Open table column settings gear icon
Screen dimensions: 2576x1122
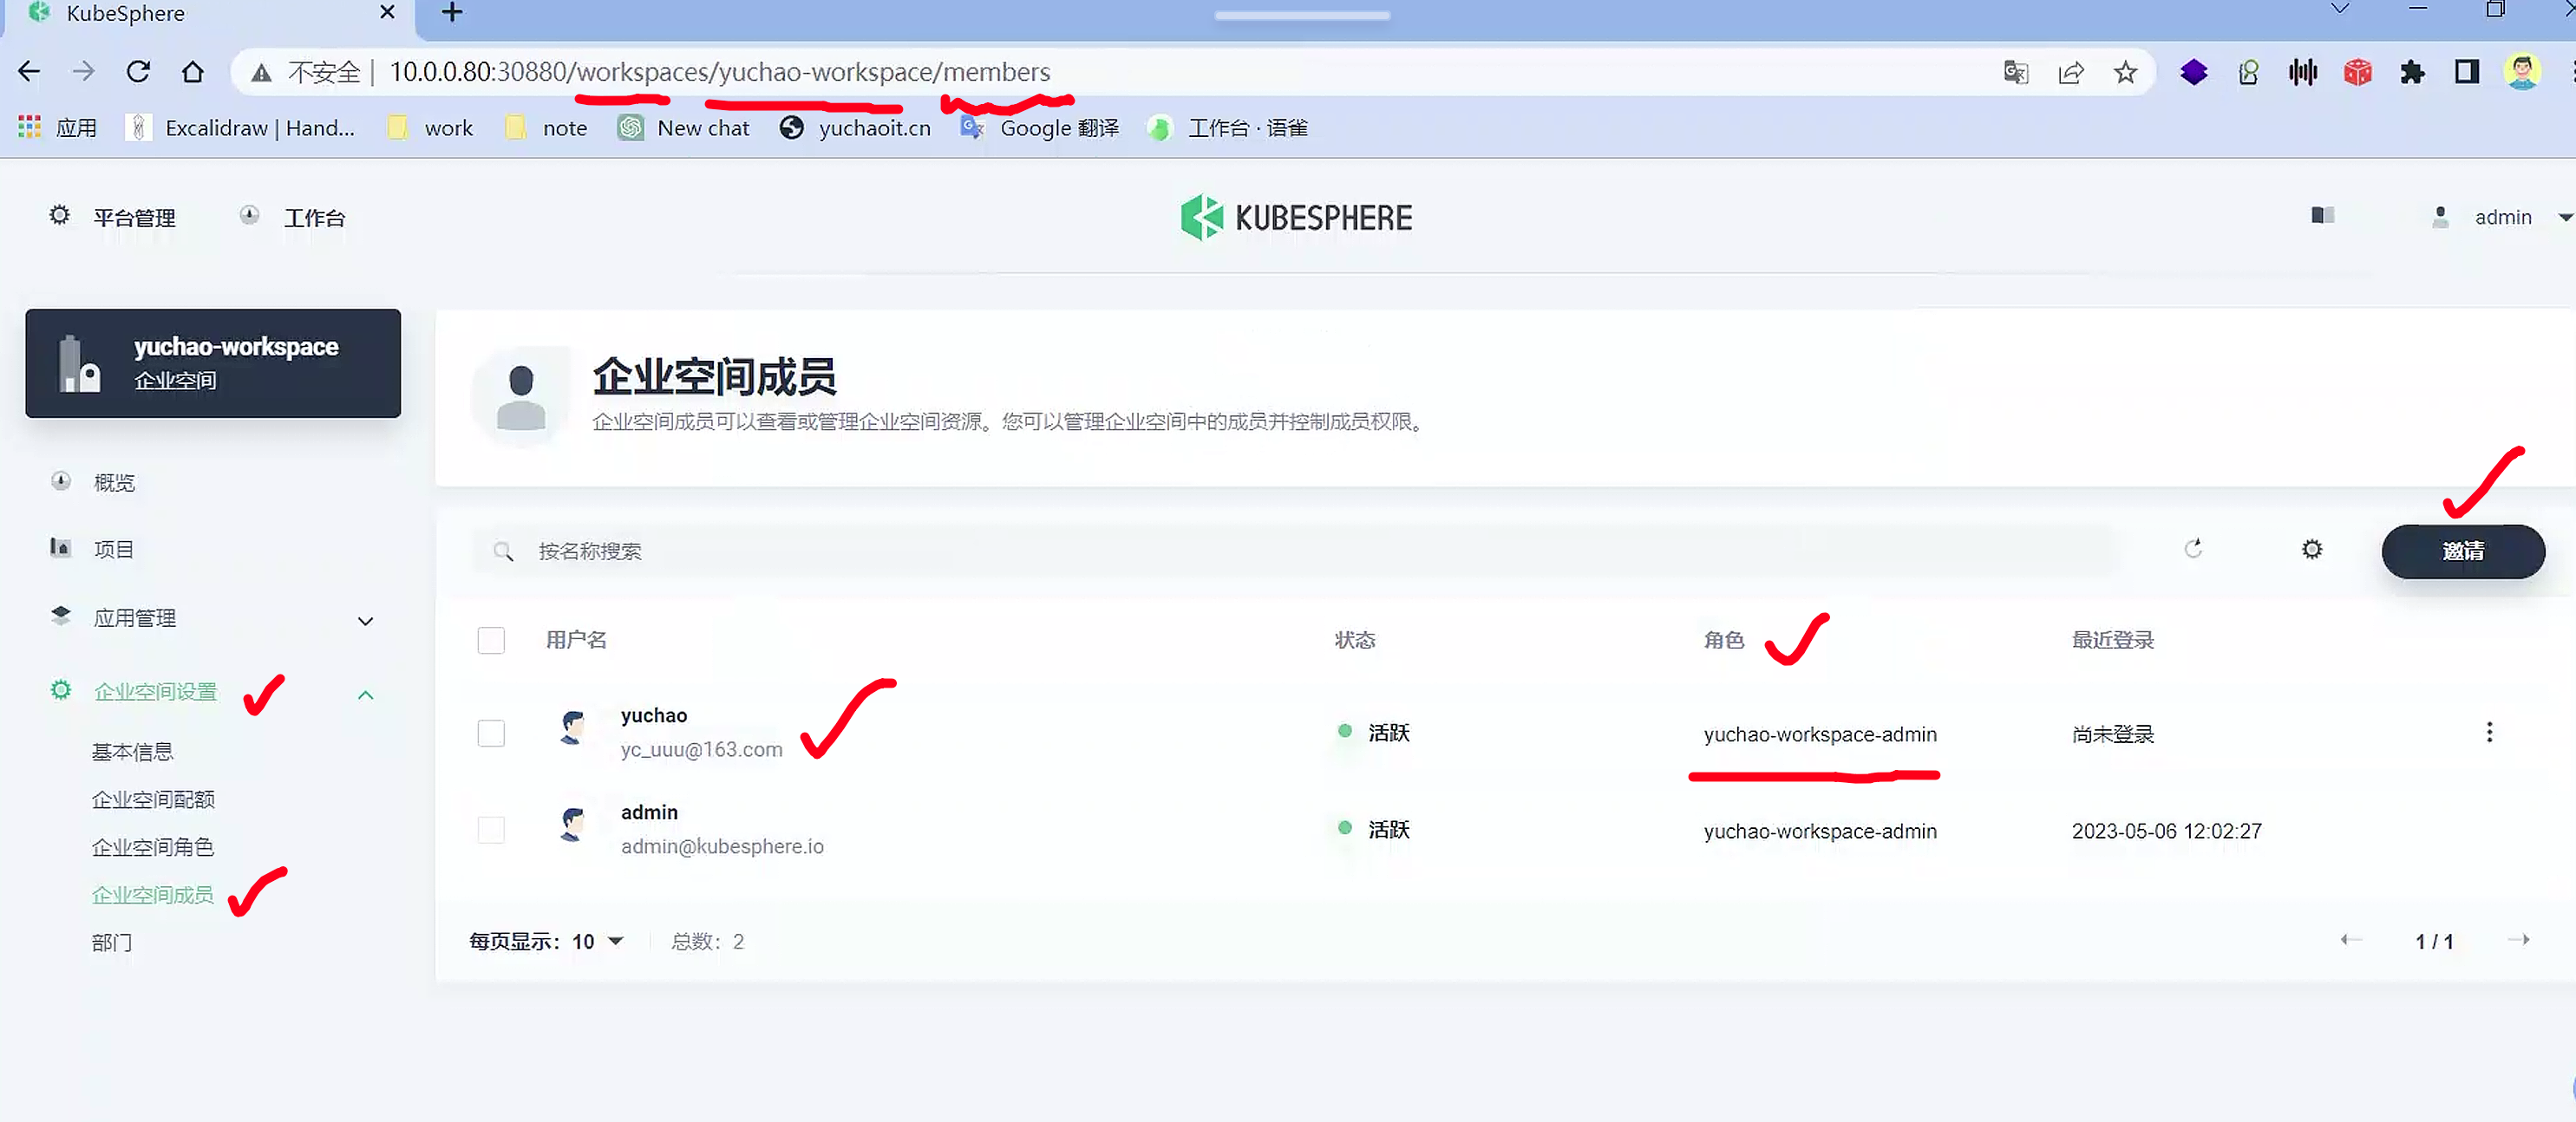2311,549
